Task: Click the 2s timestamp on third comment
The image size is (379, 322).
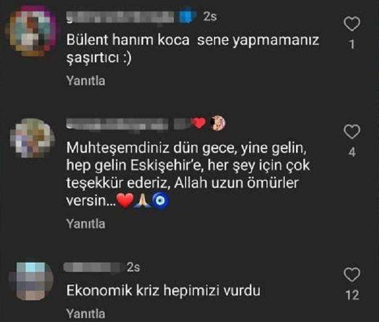Action: click(x=133, y=267)
